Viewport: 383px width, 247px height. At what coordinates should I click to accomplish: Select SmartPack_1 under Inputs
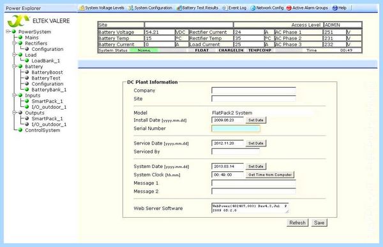(x=47, y=101)
